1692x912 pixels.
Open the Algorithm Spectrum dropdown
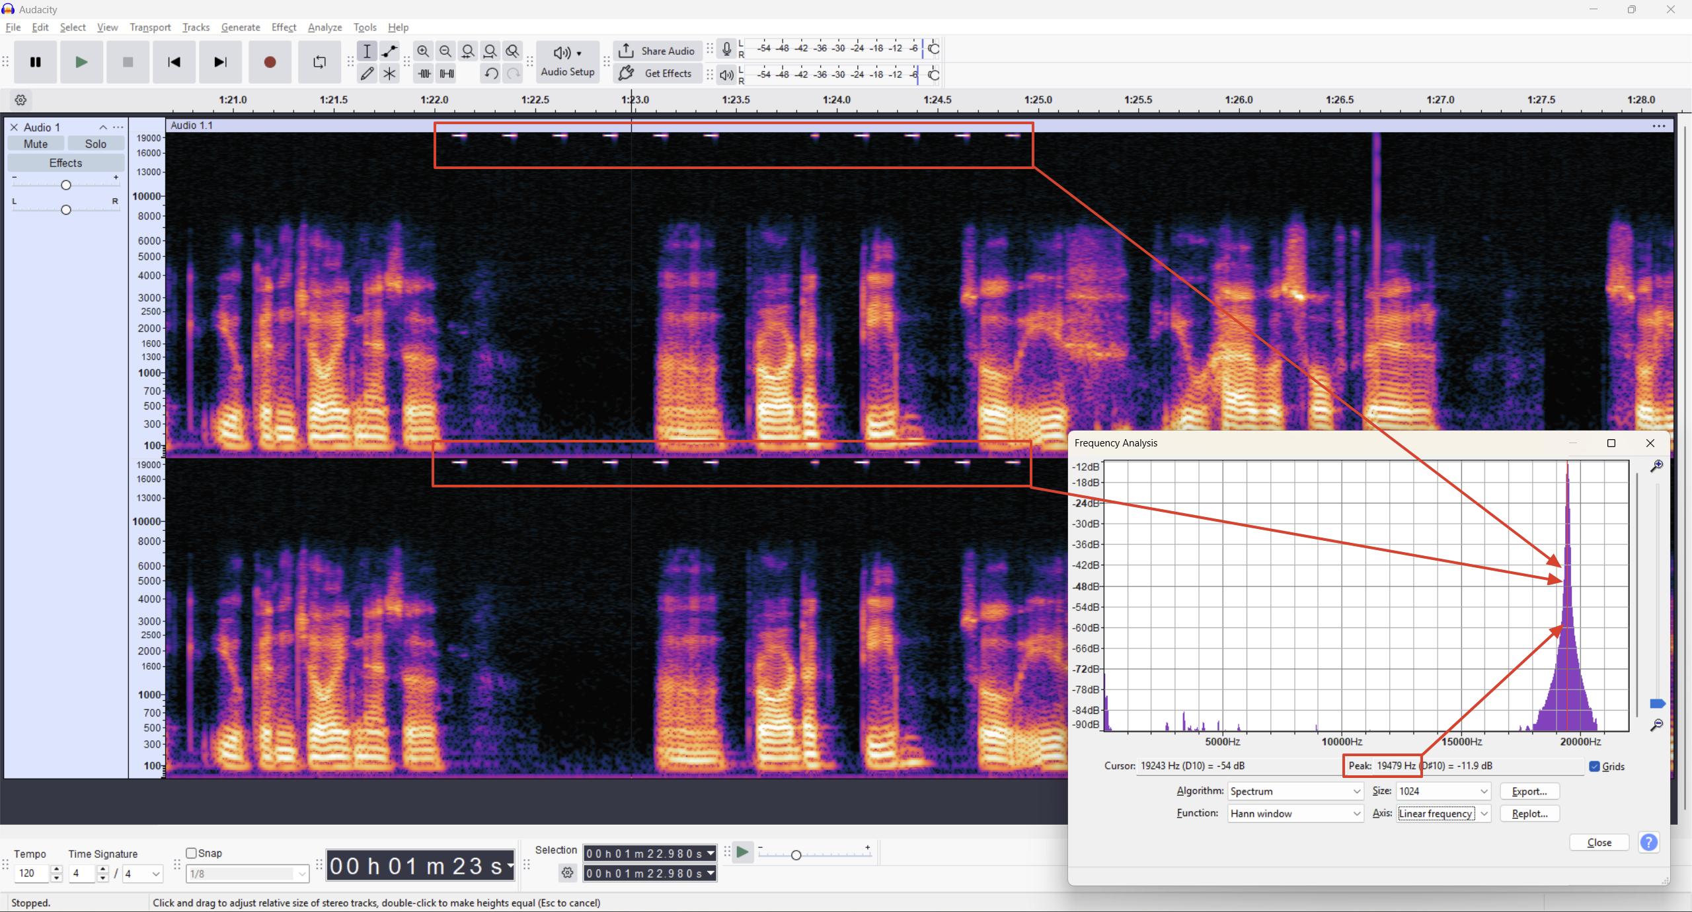point(1295,791)
